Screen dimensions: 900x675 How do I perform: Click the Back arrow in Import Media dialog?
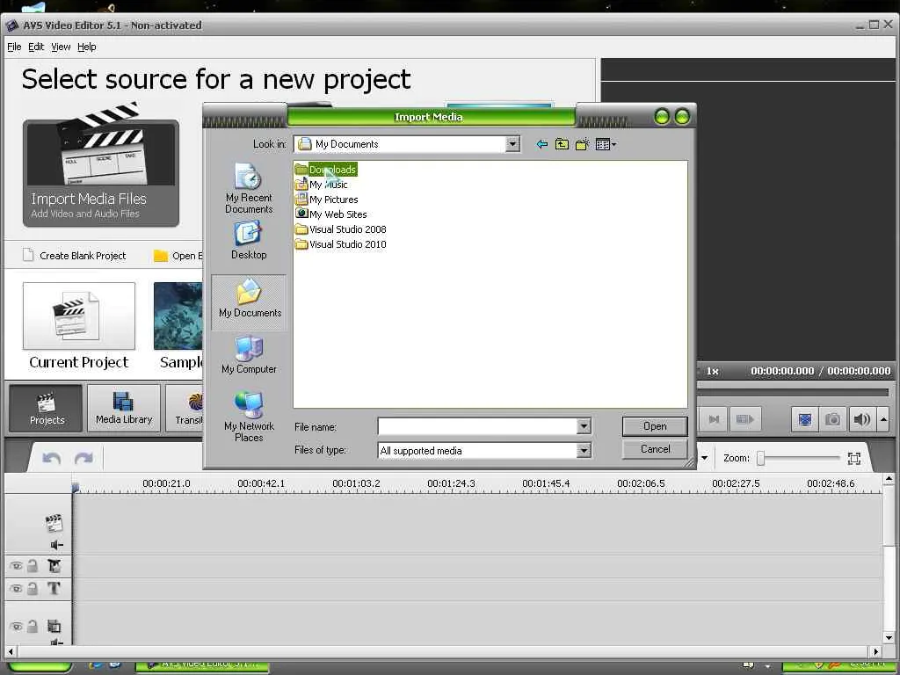(541, 144)
